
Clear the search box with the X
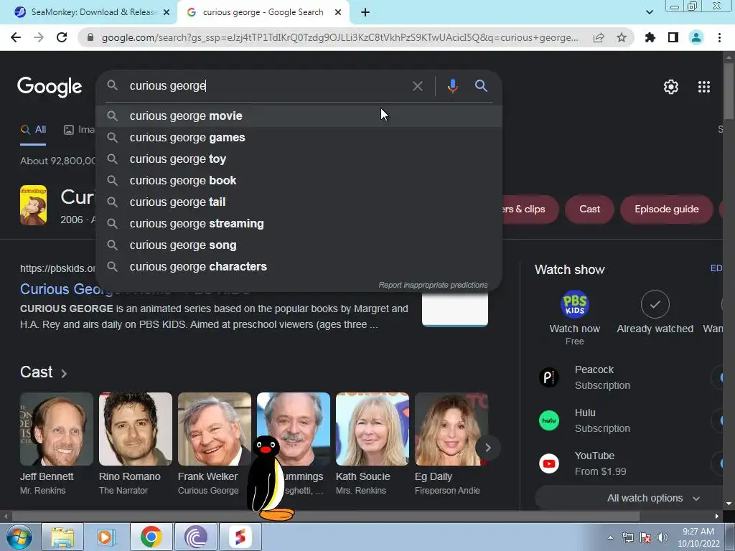click(x=418, y=86)
